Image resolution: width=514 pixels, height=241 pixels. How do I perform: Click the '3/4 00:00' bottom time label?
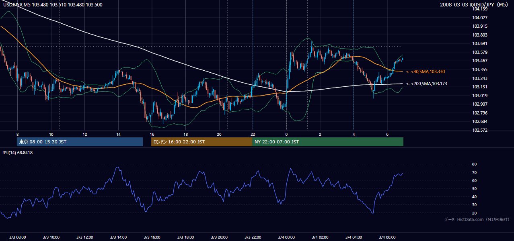coord(286,237)
